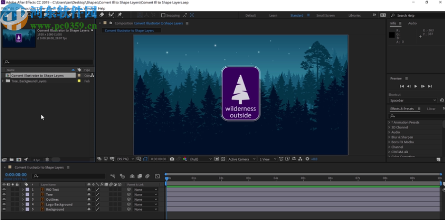Click the Show Channel color icon
Screen dimensions: 445x220
(185, 159)
